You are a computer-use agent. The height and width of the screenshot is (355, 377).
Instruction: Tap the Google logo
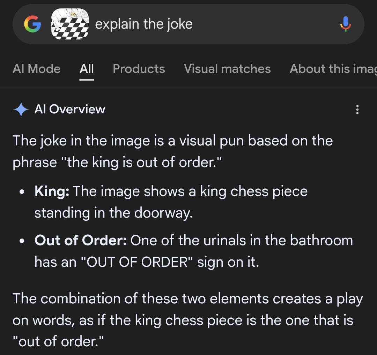(32, 24)
